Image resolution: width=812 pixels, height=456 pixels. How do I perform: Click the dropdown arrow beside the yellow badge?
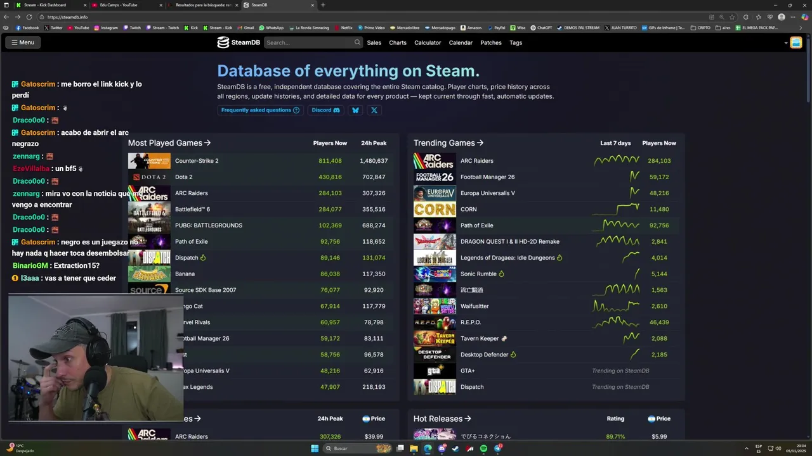[x=786, y=43]
